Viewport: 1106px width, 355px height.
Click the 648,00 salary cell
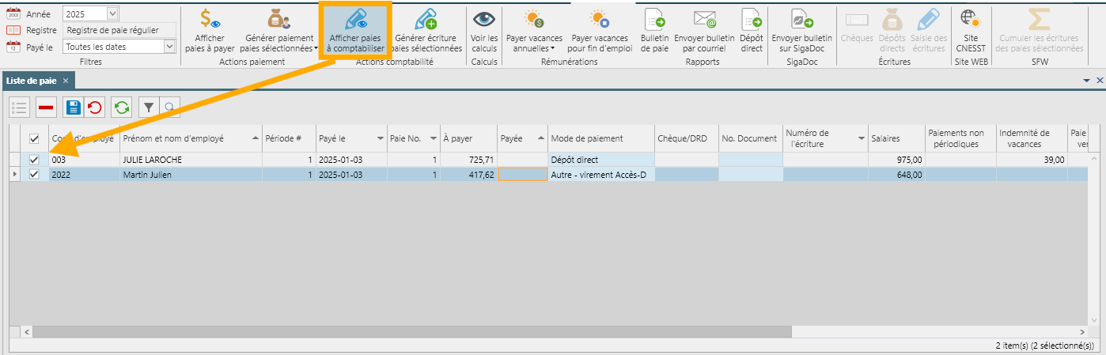pos(896,175)
